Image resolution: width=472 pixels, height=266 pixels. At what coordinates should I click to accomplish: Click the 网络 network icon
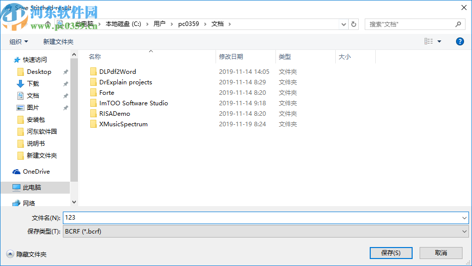pos(16,203)
